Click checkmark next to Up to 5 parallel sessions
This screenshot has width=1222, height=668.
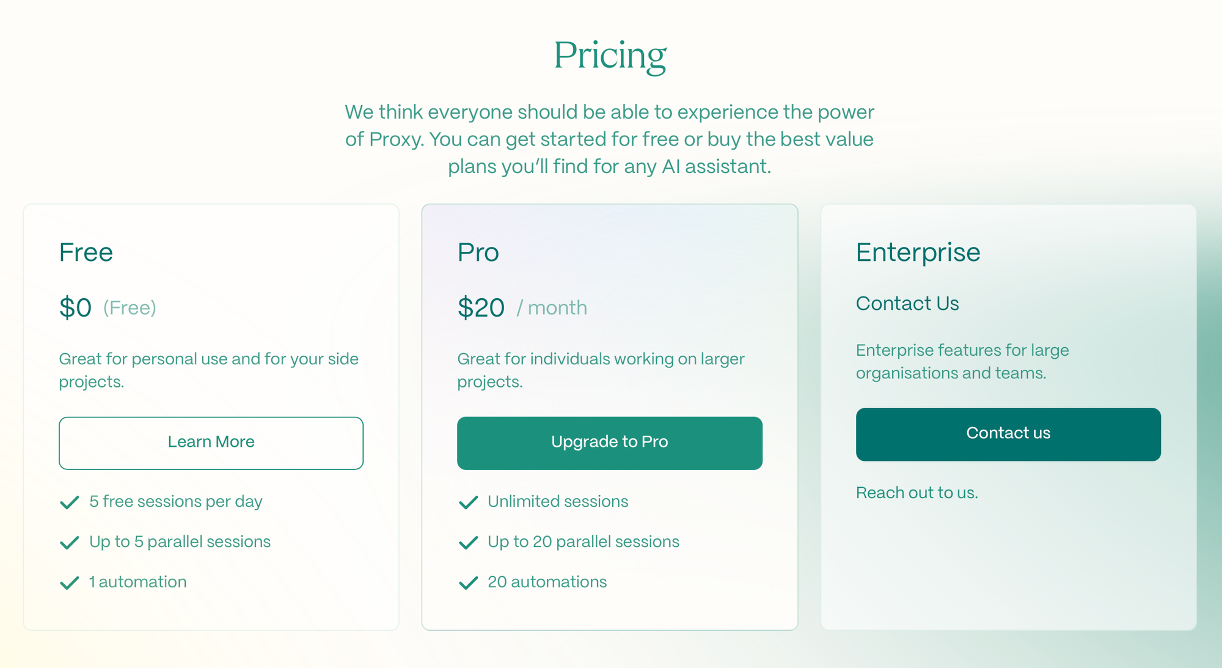pos(70,543)
